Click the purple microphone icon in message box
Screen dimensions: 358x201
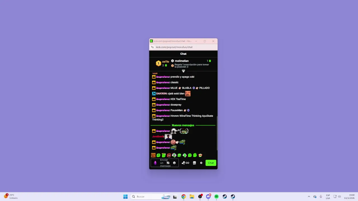[155, 163]
